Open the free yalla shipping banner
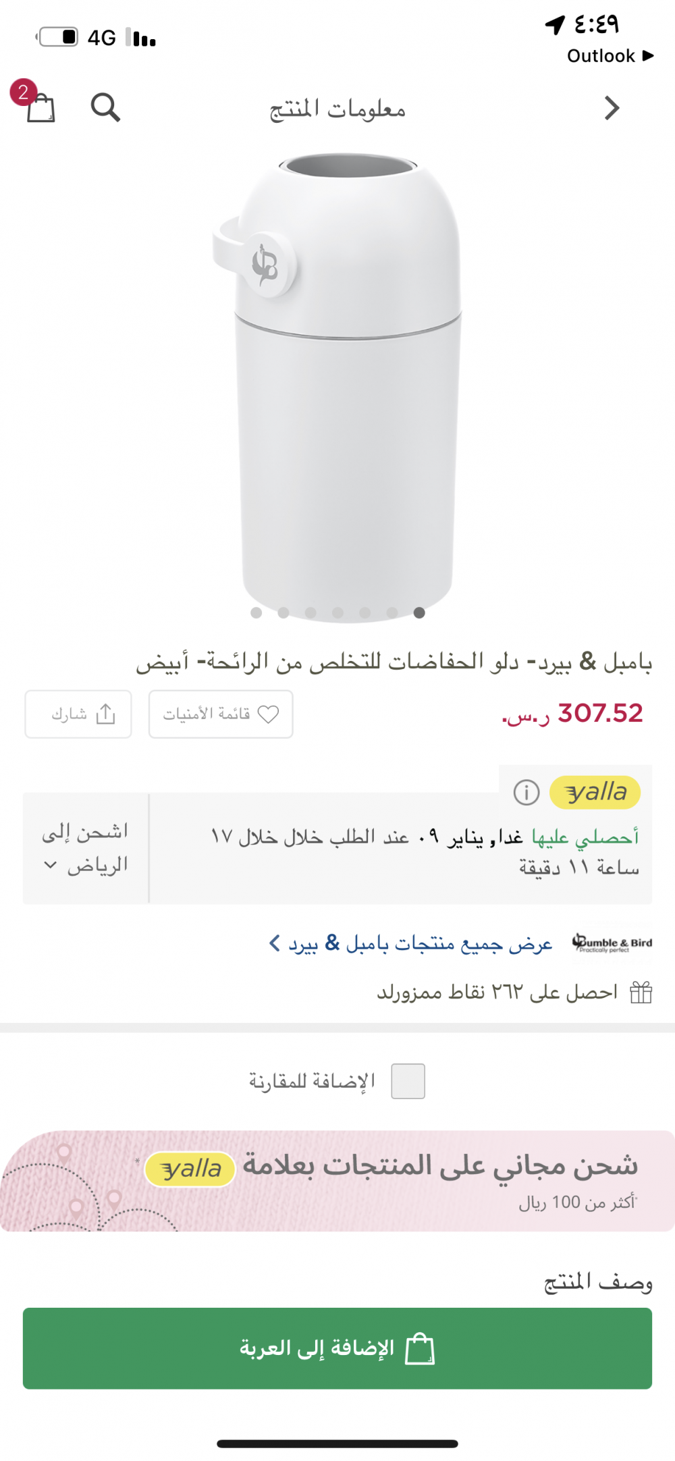The width and height of the screenshot is (675, 1461). (337, 1181)
